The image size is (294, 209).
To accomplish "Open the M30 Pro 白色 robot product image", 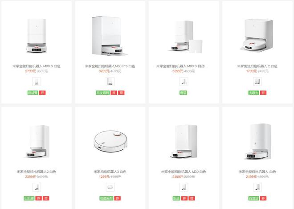I will pyautogui.click(x=110, y=36).
